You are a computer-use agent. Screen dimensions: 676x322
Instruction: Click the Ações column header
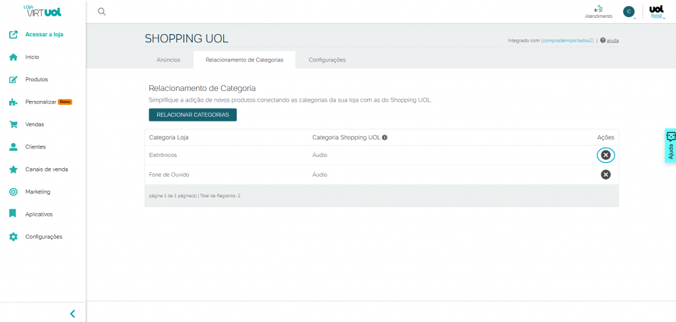pyautogui.click(x=606, y=137)
